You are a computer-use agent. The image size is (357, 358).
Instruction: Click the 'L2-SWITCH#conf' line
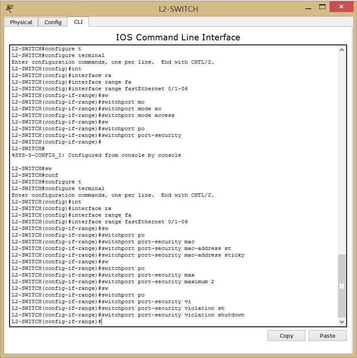(35, 175)
